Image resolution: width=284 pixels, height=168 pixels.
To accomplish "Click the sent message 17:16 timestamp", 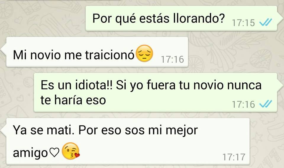I will point(243,105).
